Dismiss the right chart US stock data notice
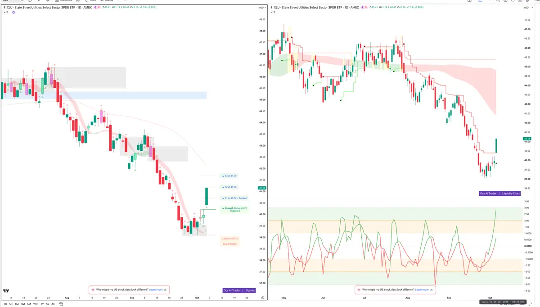540x307 pixels. pos(432,290)
